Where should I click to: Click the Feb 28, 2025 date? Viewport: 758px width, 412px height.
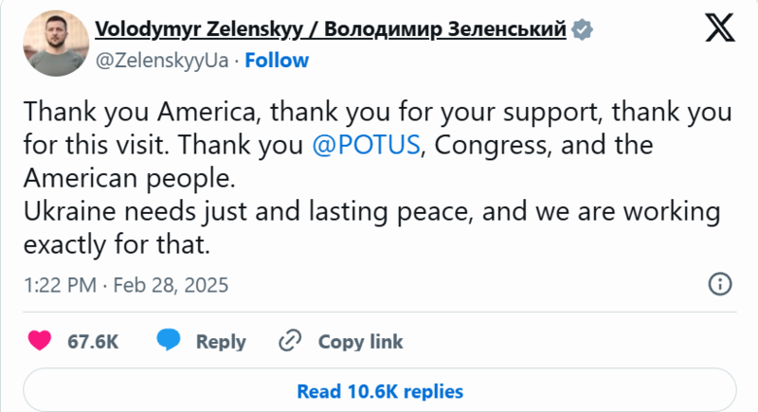[171, 285]
